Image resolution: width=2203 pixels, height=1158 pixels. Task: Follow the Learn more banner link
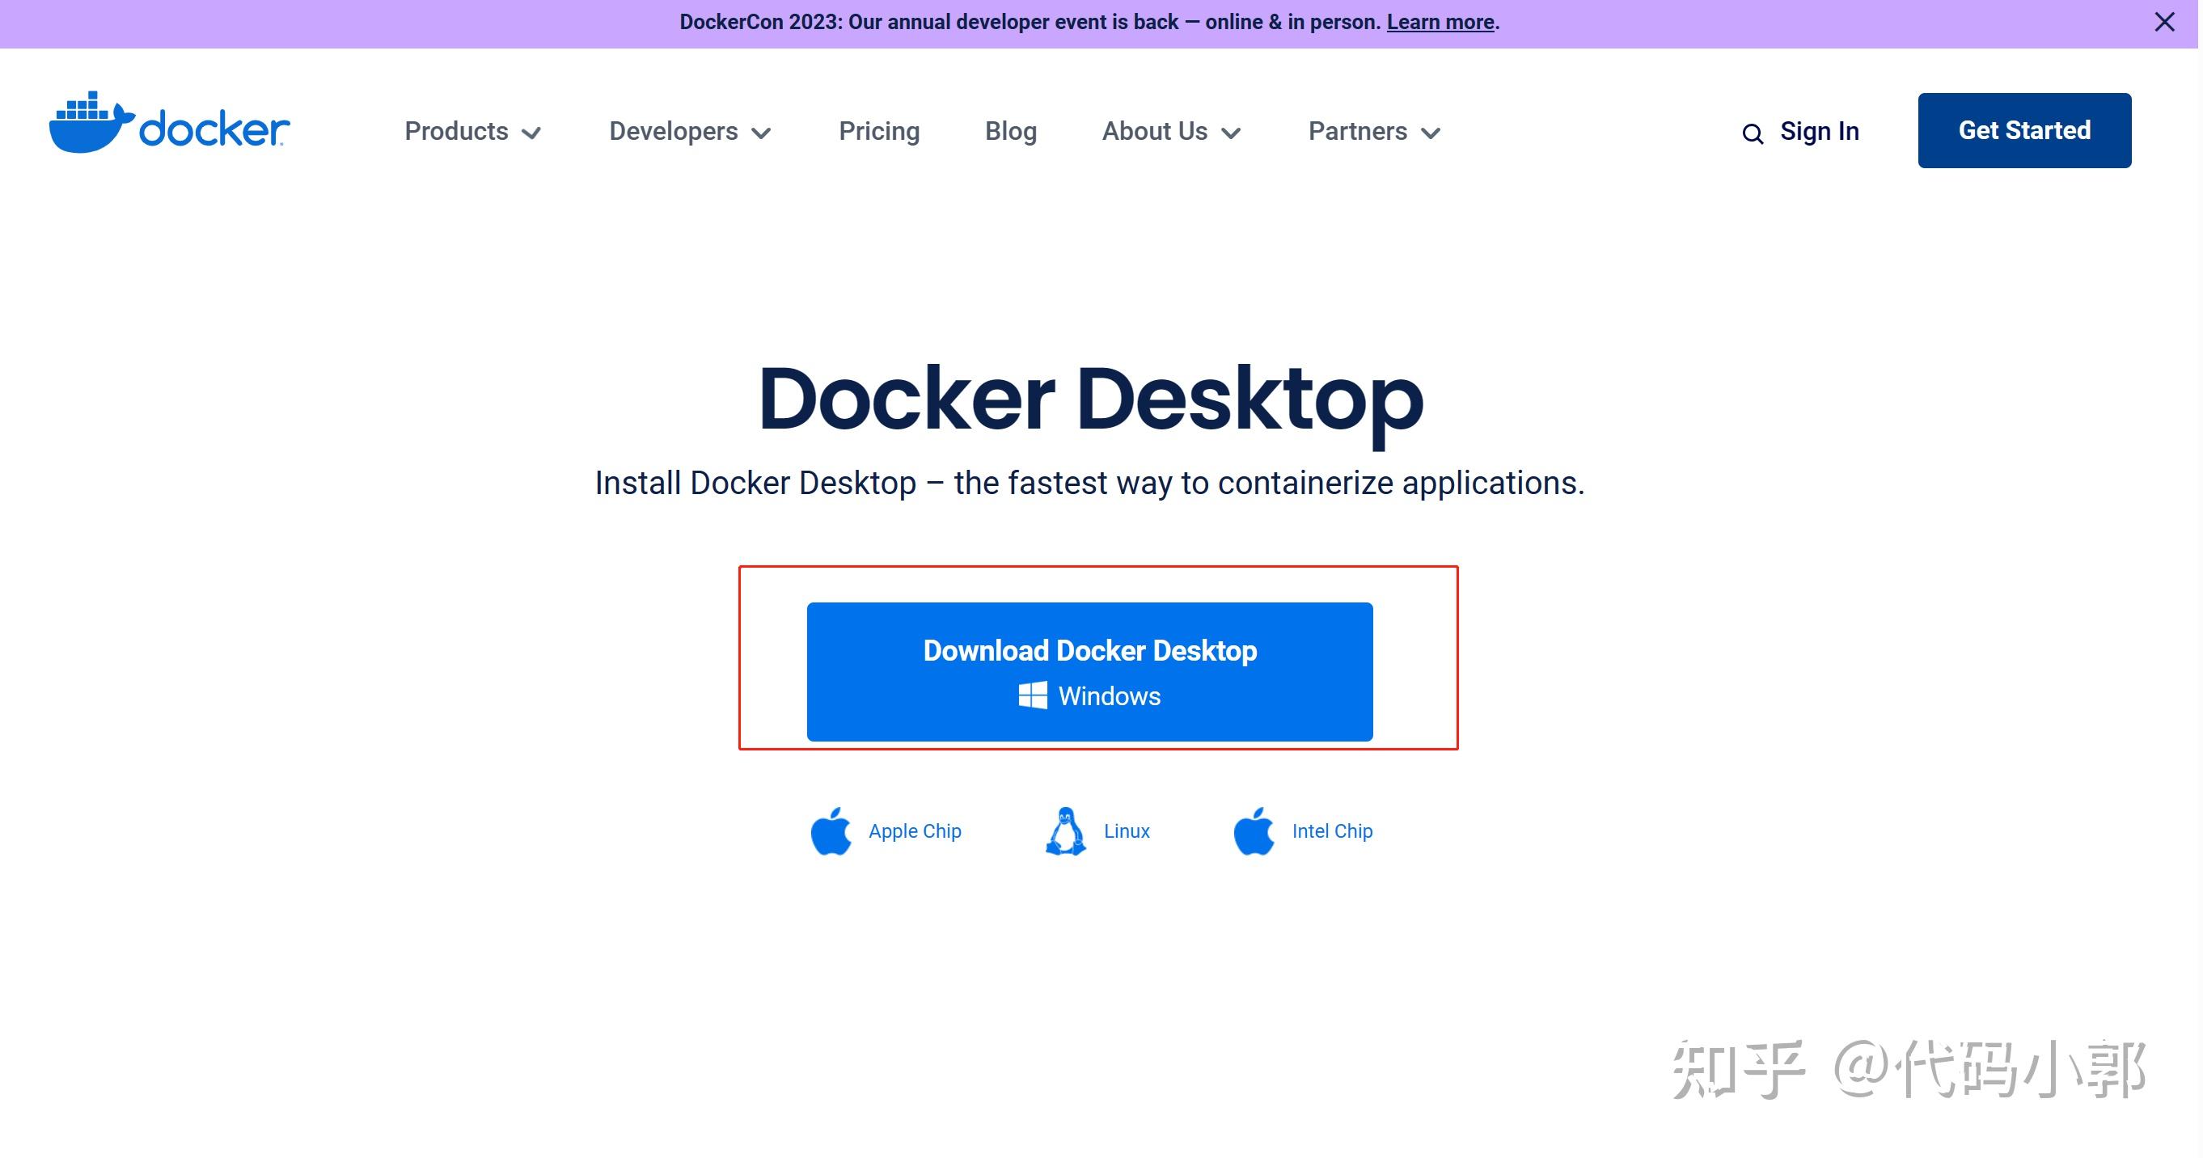pyautogui.click(x=1440, y=22)
